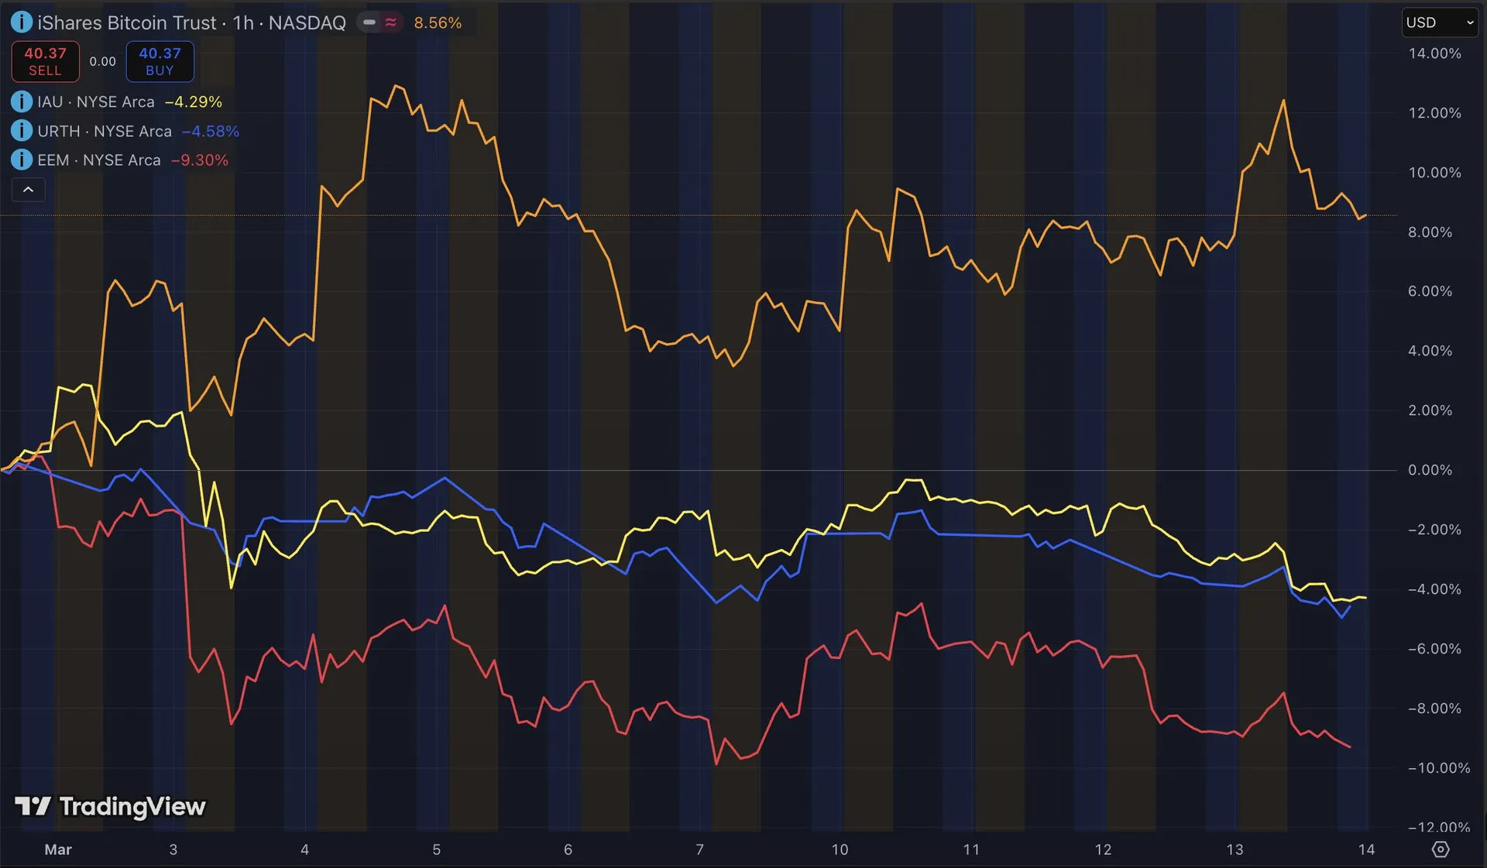Click date 10 on the time axis
The height and width of the screenshot is (868, 1487).
(840, 849)
